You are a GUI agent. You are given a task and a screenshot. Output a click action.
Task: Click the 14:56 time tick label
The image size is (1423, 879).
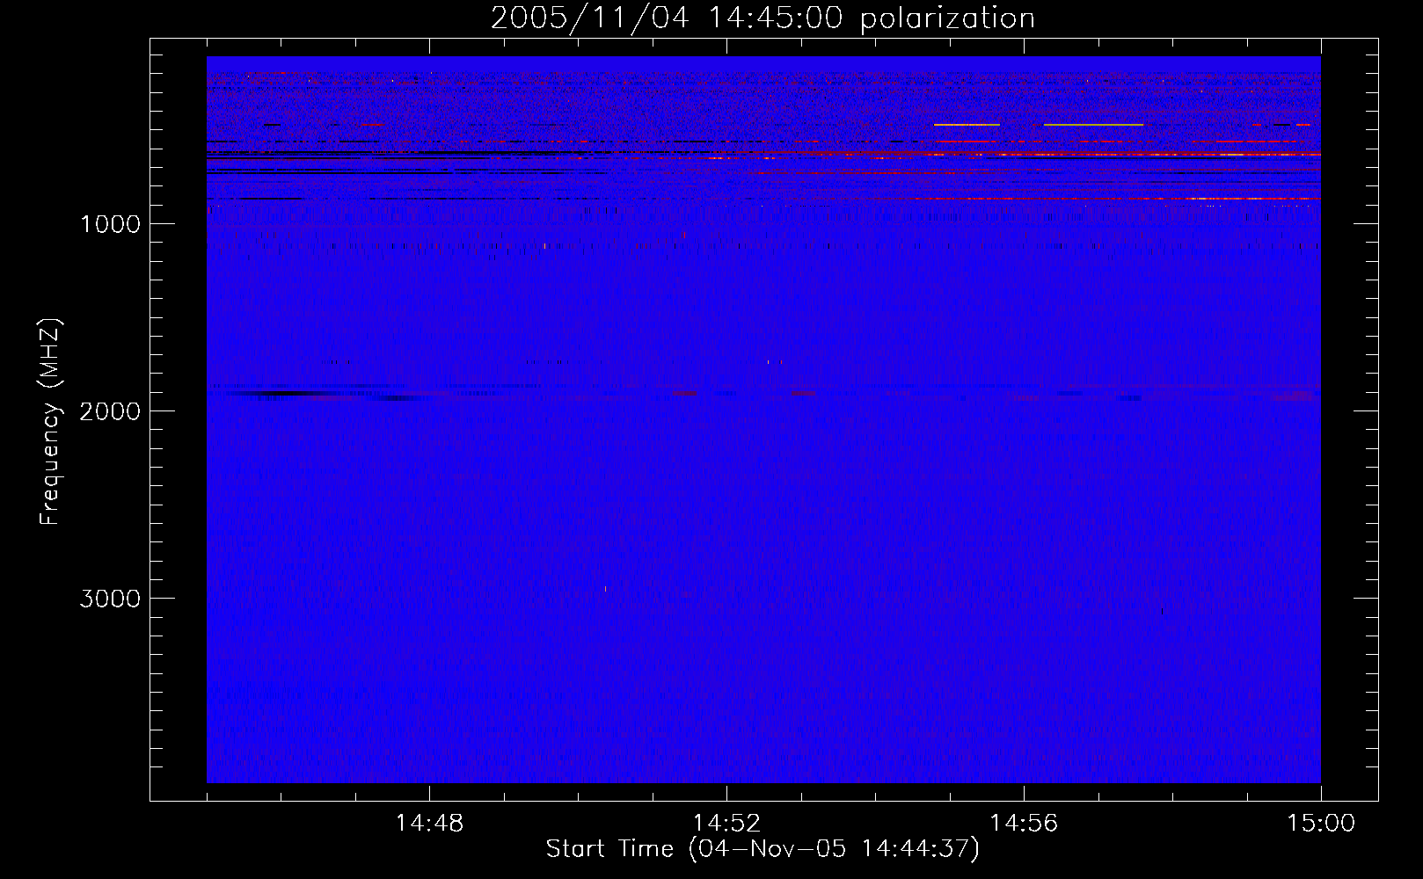[x=1024, y=824]
